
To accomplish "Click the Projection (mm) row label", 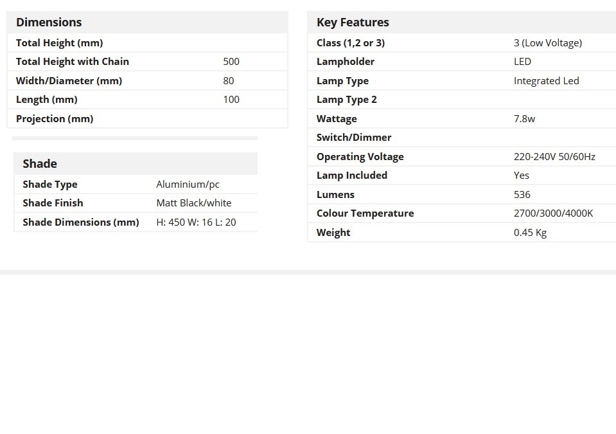I will tap(55, 119).
